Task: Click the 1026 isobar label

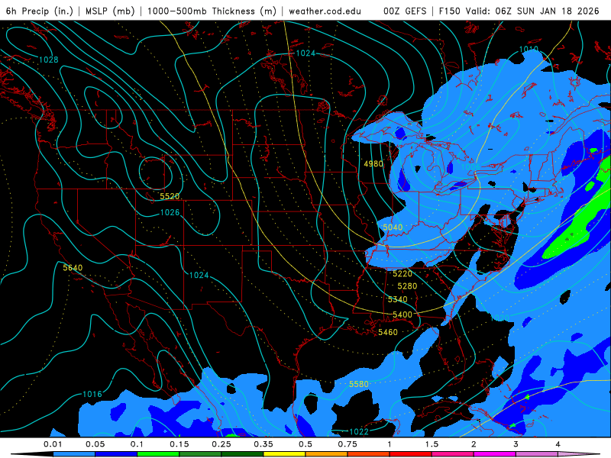Action: [170, 212]
